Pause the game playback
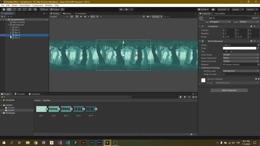 point(126,9)
